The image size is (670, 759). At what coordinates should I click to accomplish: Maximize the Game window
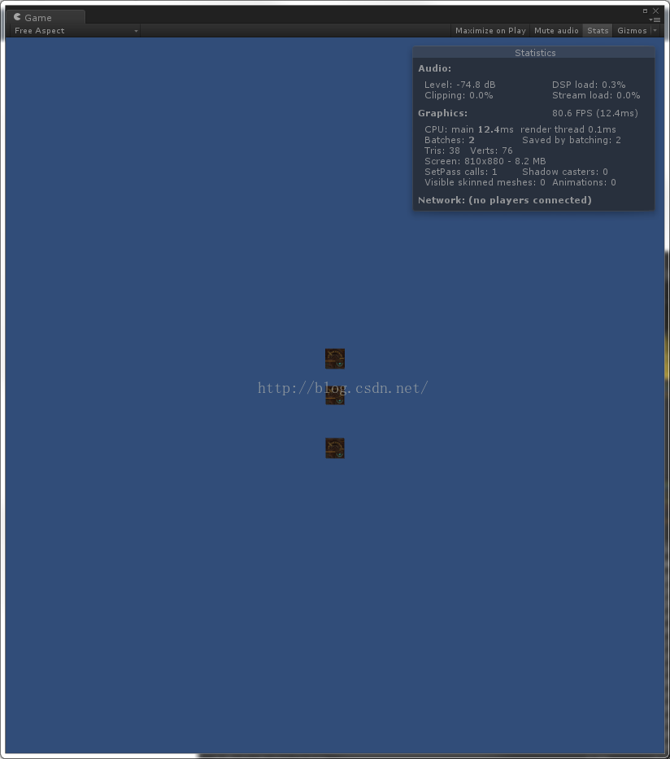[645, 11]
